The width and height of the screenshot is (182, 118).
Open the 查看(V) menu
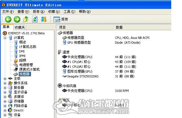click(x=23, y=12)
